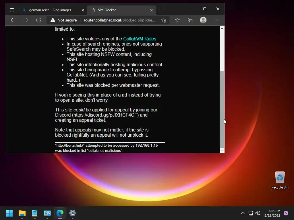Close the Edge browser window
294x220 pixels.
[218, 9]
